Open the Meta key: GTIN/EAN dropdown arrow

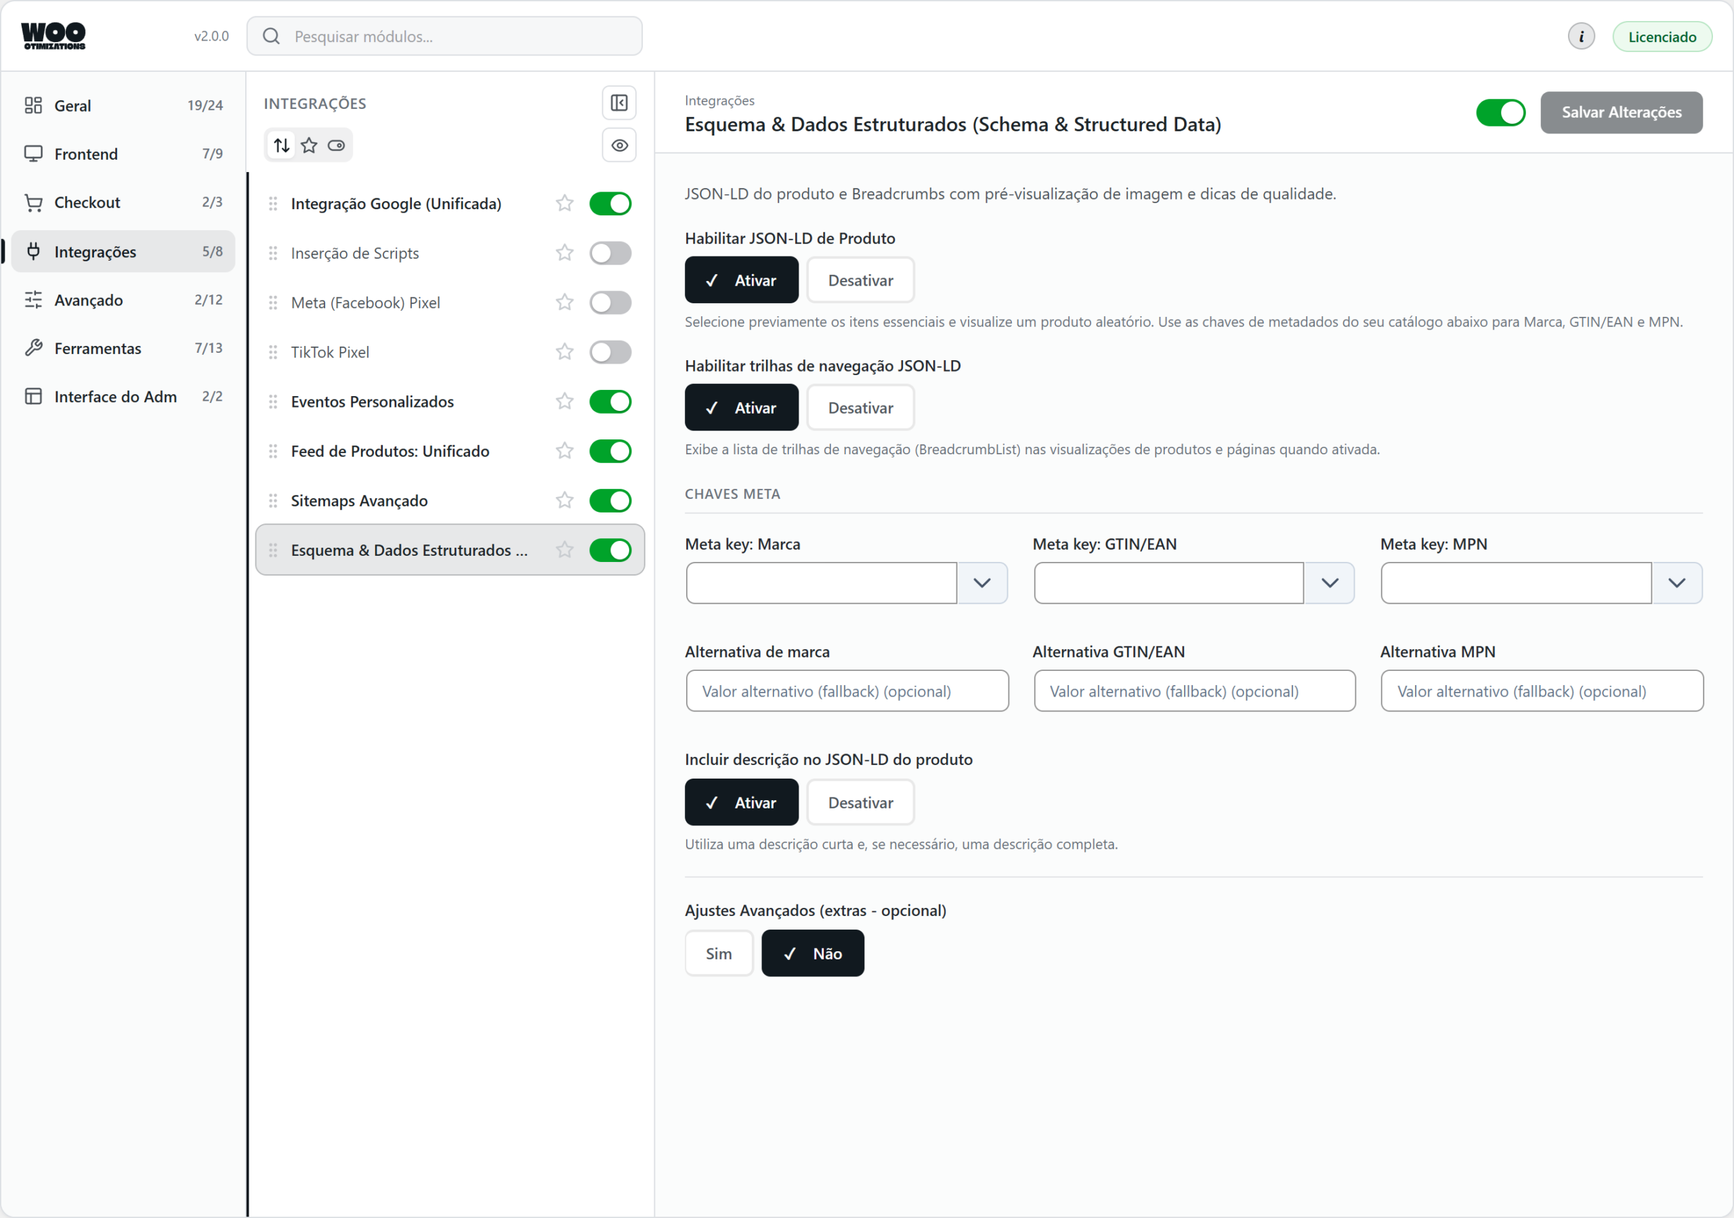point(1329,583)
